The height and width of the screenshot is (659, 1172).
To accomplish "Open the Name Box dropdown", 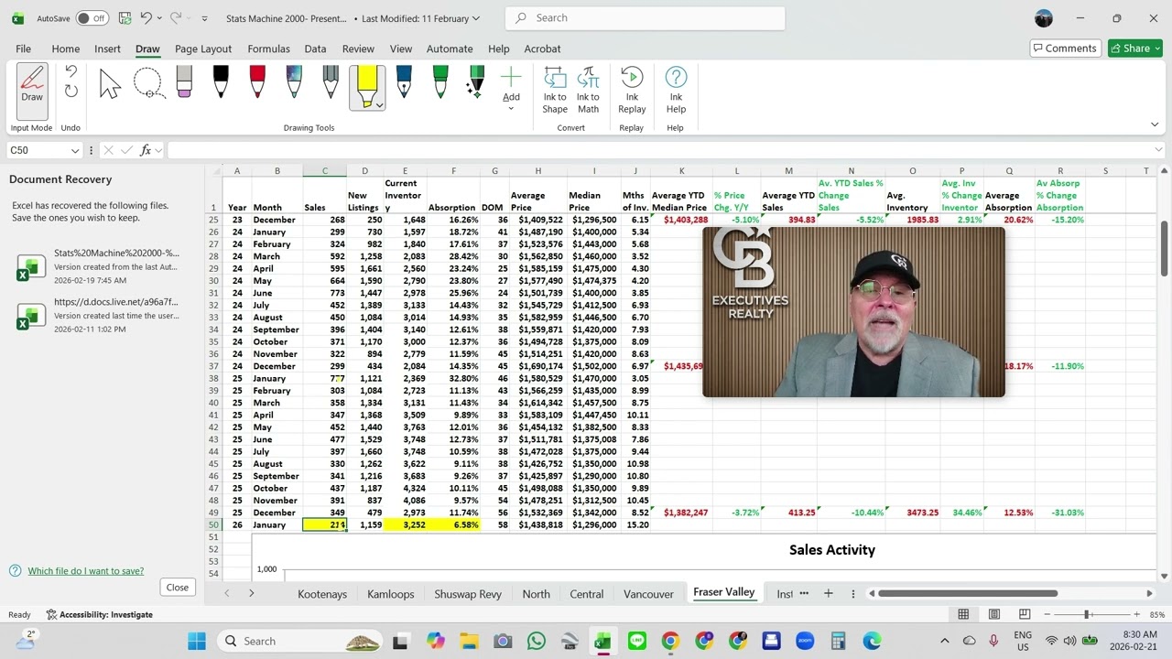I will (x=75, y=150).
